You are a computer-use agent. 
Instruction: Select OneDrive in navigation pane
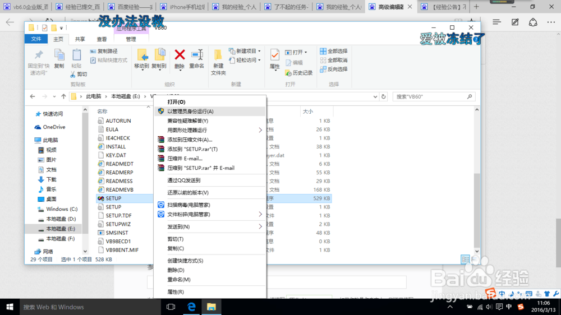coord(50,127)
